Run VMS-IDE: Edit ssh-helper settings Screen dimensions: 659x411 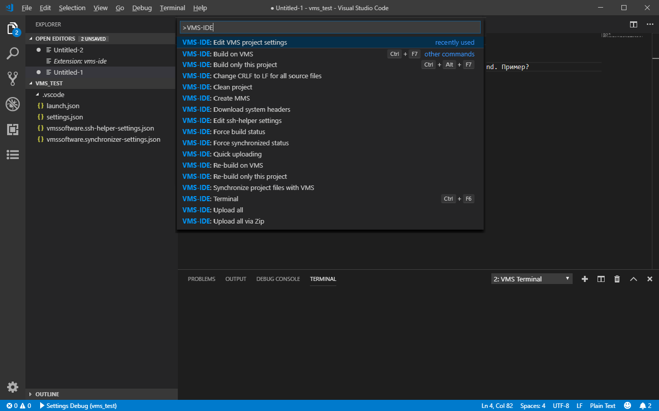[330, 120]
